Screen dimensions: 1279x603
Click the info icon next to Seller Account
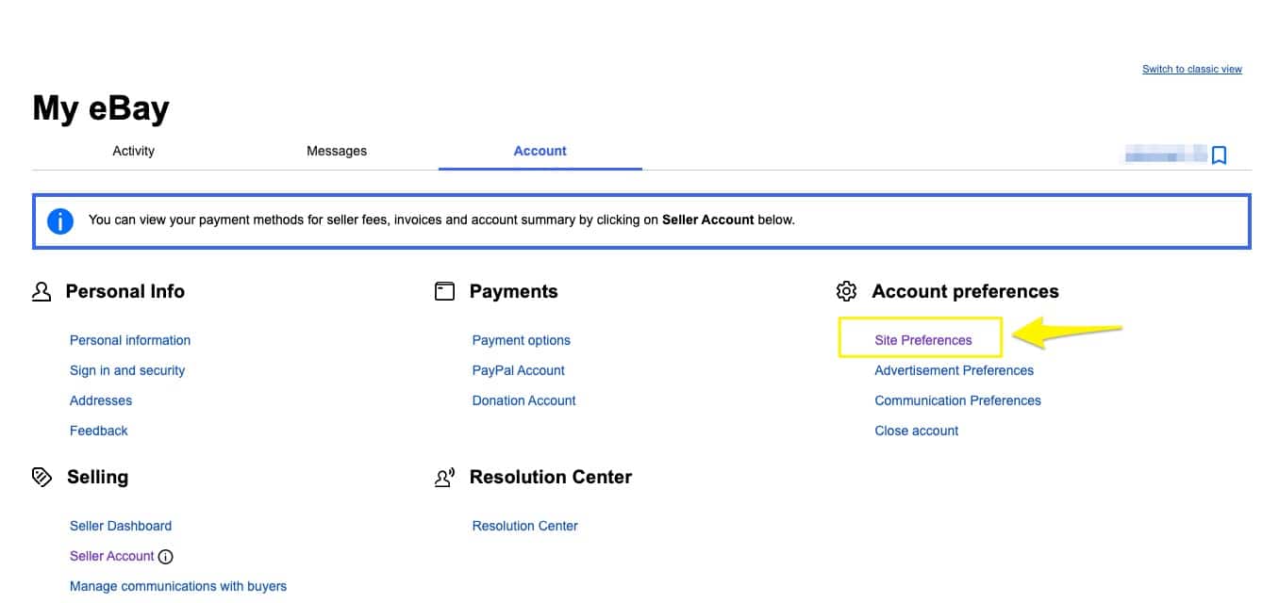tap(166, 557)
